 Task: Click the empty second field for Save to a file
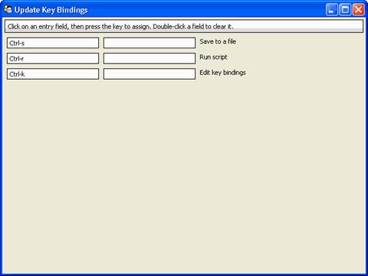[x=149, y=43]
